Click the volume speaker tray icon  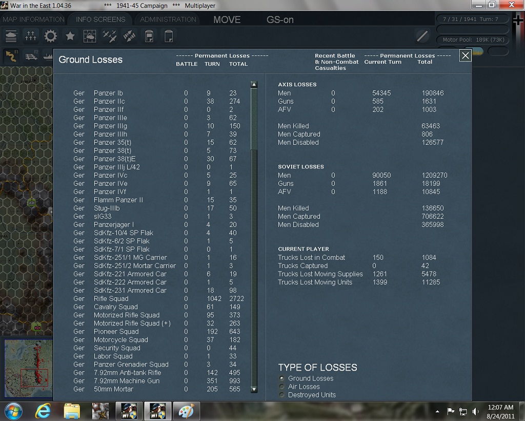pyautogui.click(x=475, y=411)
